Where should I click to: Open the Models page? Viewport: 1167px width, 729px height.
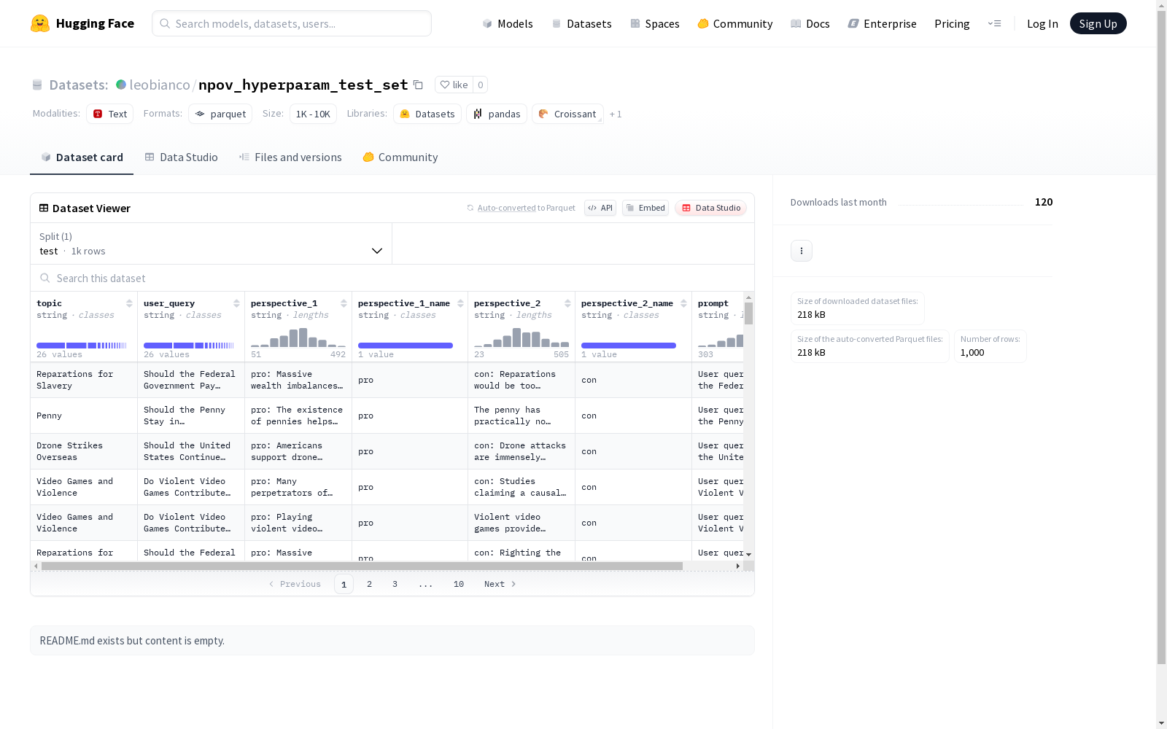coord(508,23)
